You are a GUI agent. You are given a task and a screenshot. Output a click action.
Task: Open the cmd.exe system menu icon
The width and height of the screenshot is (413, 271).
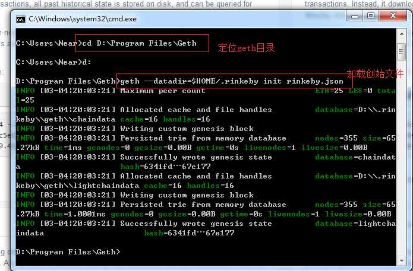[21, 20]
